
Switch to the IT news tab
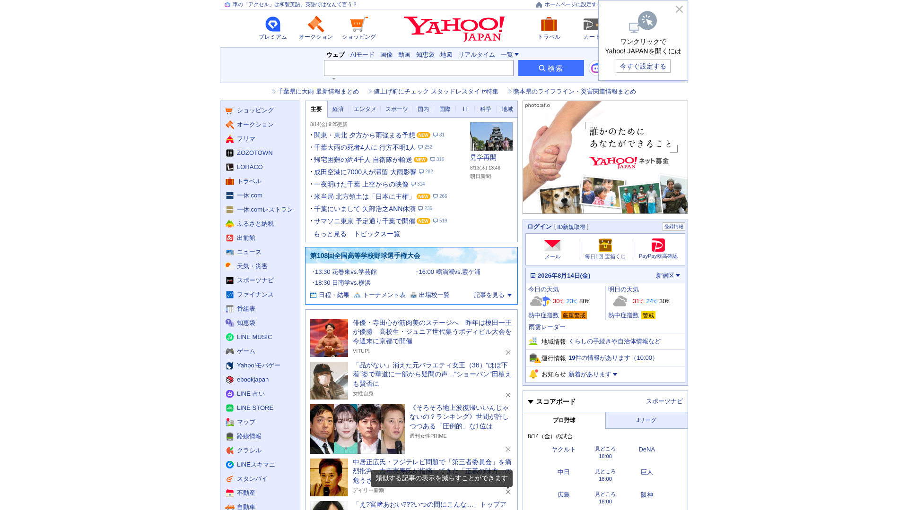coord(465,109)
